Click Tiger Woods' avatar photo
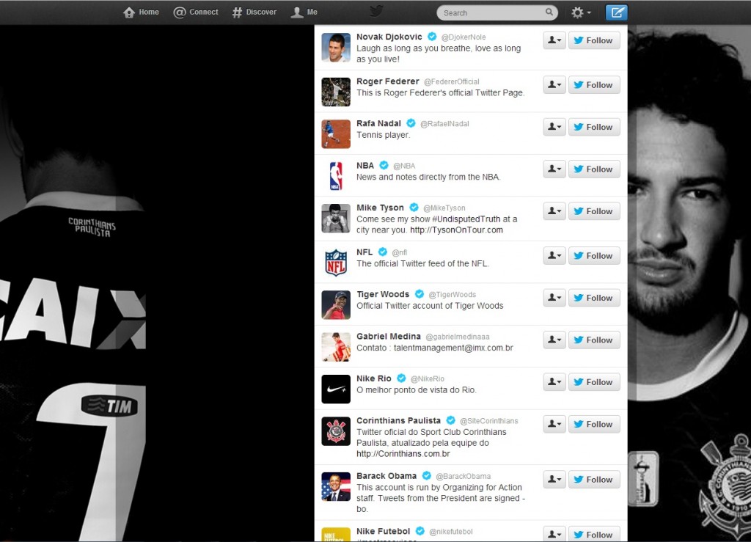Image resolution: width=751 pixels, height=542 pixels. pos(336,305)
